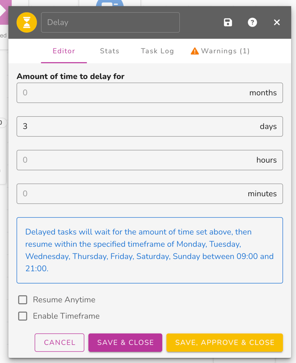Viewport: 296px width, 363px height.
Task: Click into the months input field
Action: [133, 93]
